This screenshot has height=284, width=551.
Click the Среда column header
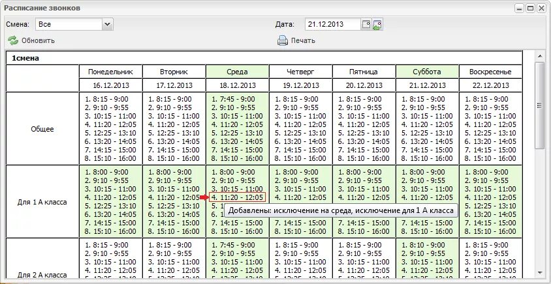point(237,72)
